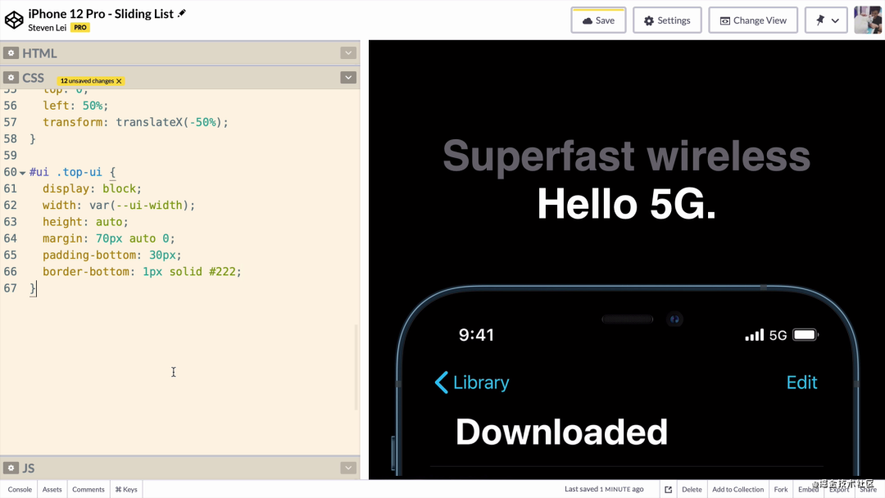
Task: Click the 'width: var(--ui-width);' line
Action: point(119,206)
